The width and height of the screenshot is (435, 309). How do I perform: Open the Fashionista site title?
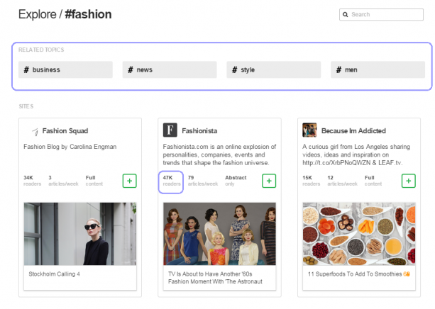pyautogui.click(x=199, y=131)
